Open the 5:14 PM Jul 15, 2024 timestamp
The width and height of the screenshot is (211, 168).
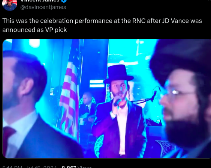30,167
